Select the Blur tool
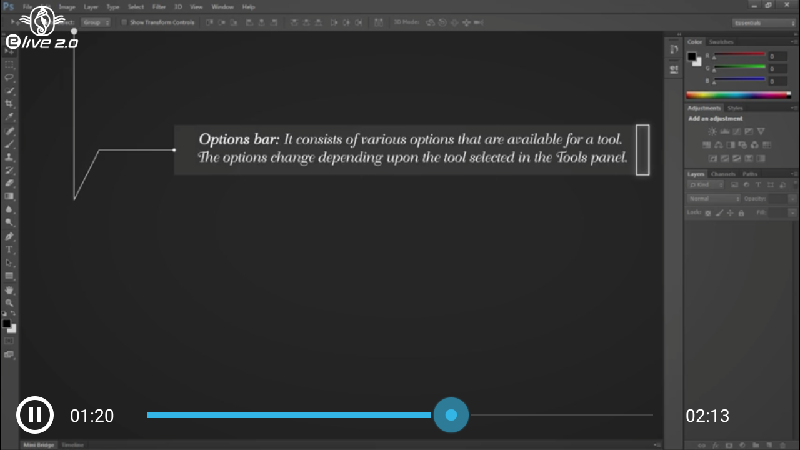This screenshot has height=450, width=800. click(9, 209)
